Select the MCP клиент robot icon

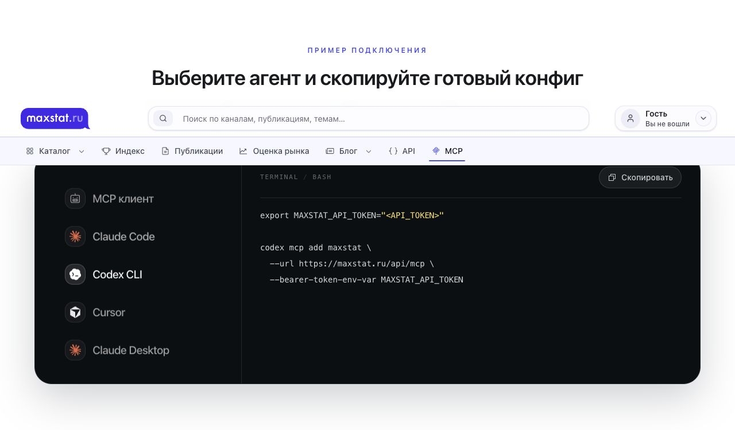pyautogui.click(x=75, y=199)
